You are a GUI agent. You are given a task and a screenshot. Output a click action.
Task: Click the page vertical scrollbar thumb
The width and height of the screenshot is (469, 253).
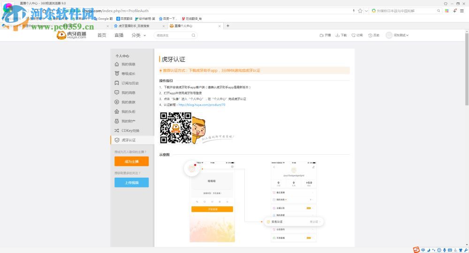(467, 69)
